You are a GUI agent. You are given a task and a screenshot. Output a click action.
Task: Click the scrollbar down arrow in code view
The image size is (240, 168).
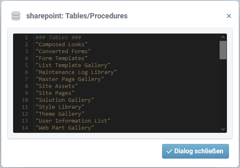pos(223,129)
